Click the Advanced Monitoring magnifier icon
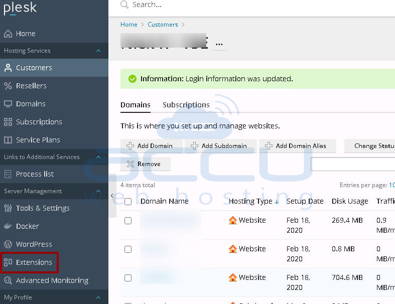The height and width of the screenshot is (304, 395). 8,280
